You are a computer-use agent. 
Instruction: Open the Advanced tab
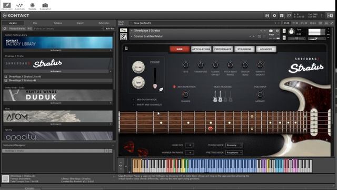pos(266,49)
